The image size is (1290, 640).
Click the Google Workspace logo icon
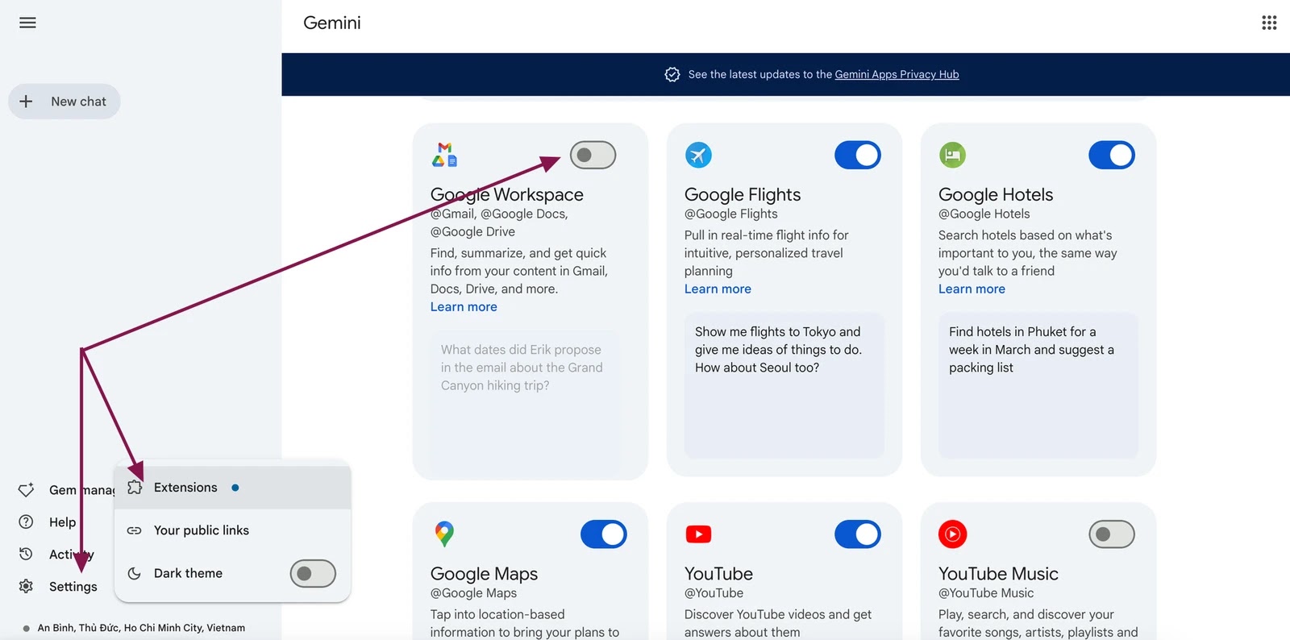click(444, 155)
